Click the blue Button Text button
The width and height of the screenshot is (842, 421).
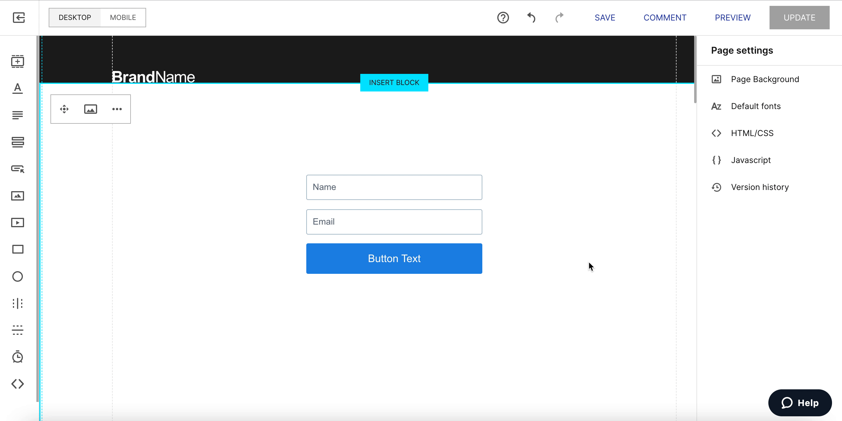click(x=394, y=259)
